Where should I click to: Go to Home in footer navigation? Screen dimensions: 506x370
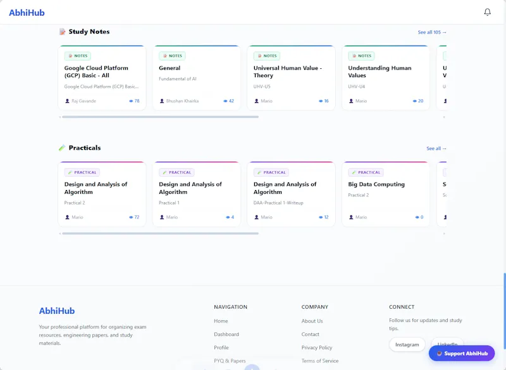[221, 321]
